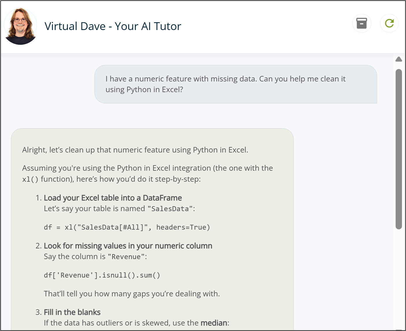Click the code df['Revenue'].isnull().sum()

point(102,275)
